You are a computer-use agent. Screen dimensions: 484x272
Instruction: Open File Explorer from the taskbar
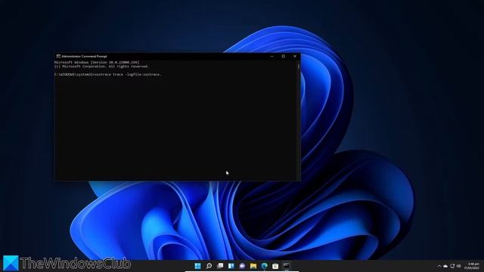pyautogui.click(x=253, y=265)
